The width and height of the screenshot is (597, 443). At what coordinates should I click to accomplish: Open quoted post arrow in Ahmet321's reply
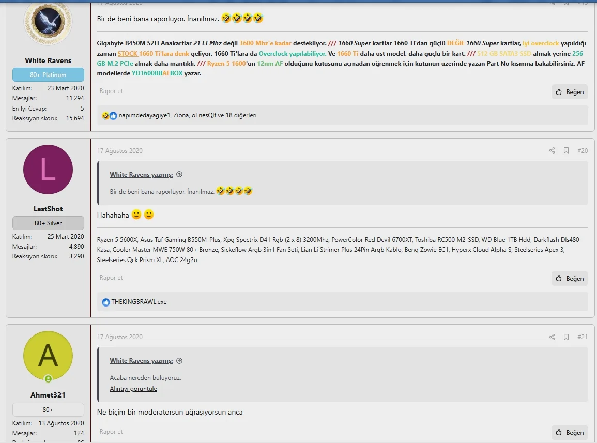click(x=179, y=361)
